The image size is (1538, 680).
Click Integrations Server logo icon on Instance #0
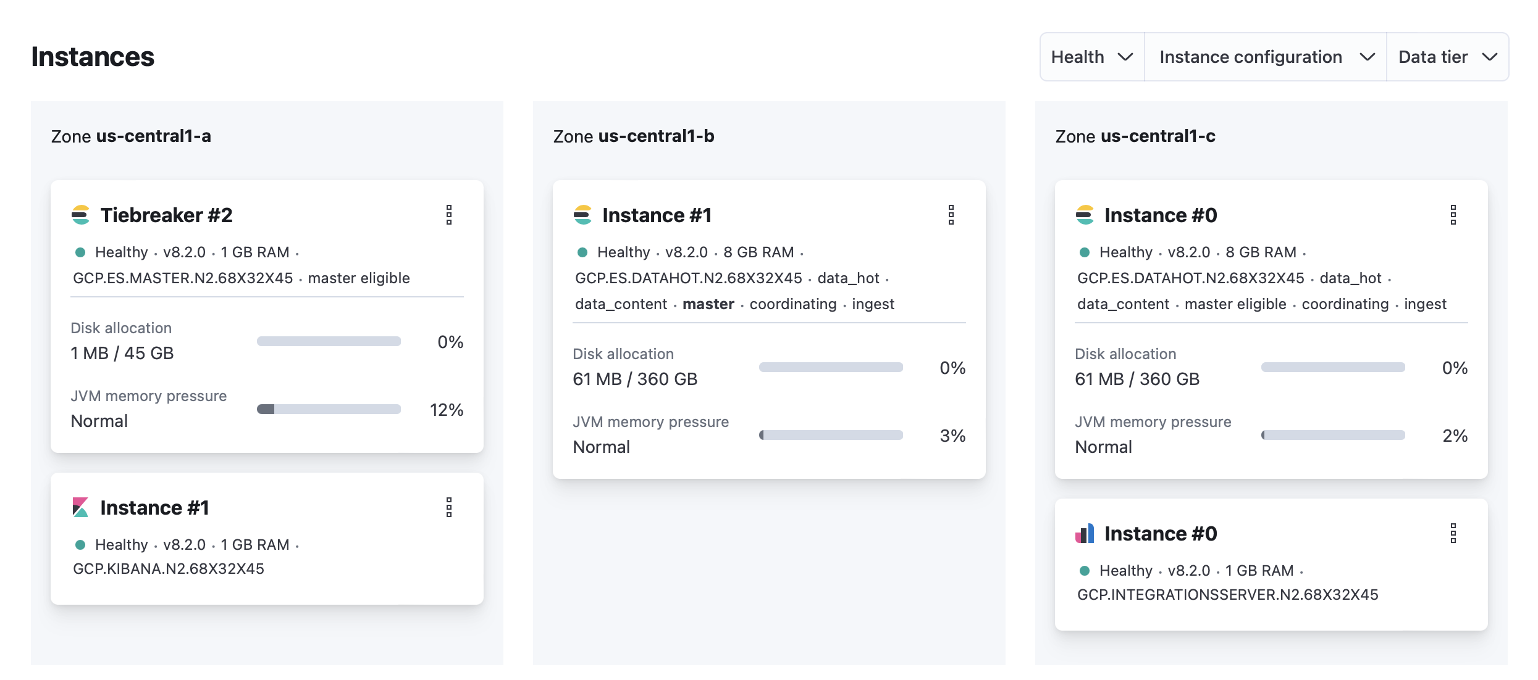(1085, 533)
